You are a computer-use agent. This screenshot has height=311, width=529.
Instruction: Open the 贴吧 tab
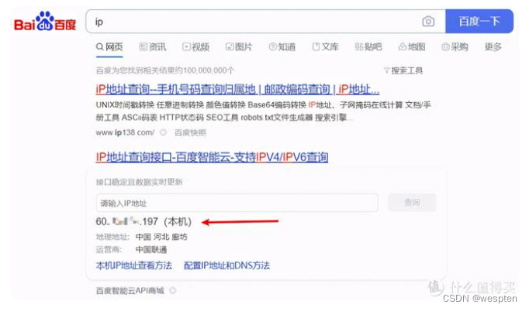(x=368, y=46)
